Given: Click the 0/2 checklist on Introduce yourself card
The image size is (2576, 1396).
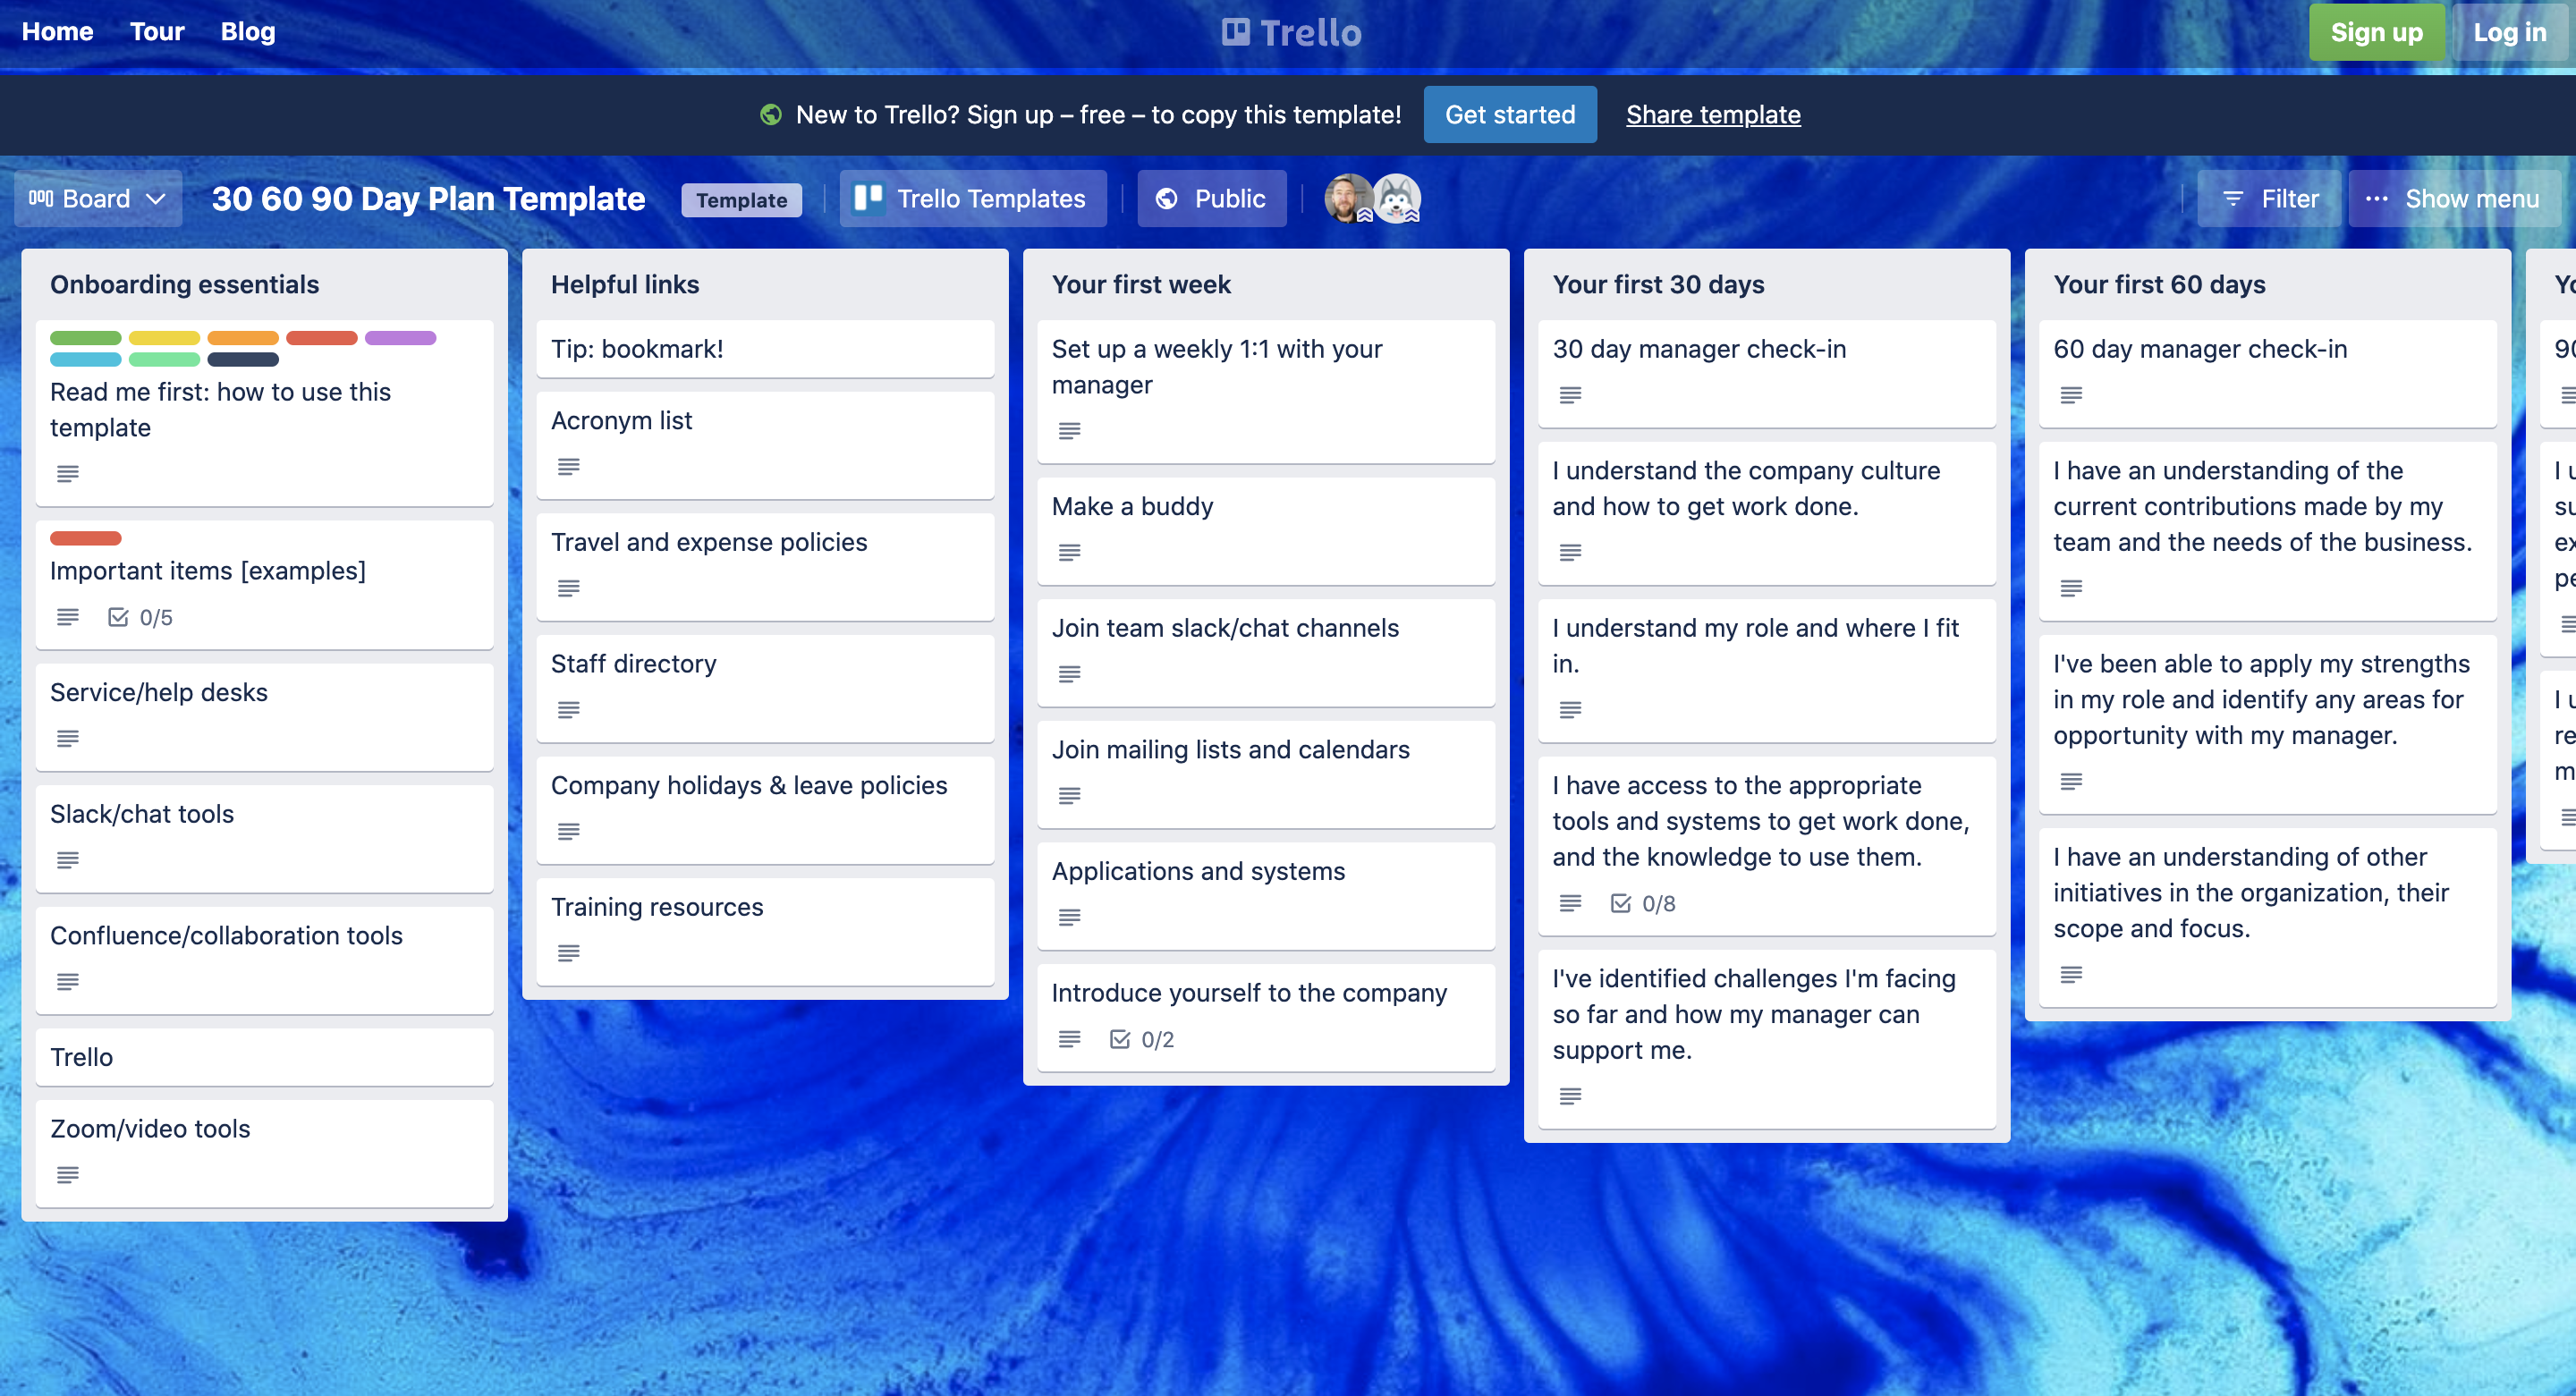Looking at the screenshot, I should [1141, 1039].
